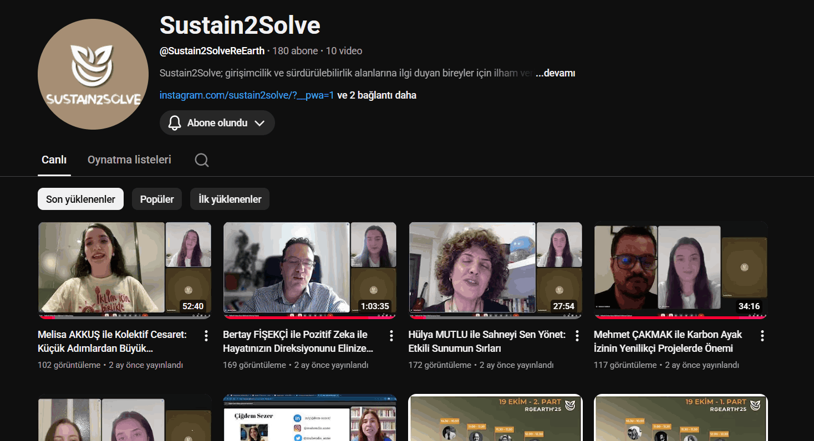814x441 pixels.
Task: Open the three-dot menu on Hülya MUTLU video
Action: 577,336
